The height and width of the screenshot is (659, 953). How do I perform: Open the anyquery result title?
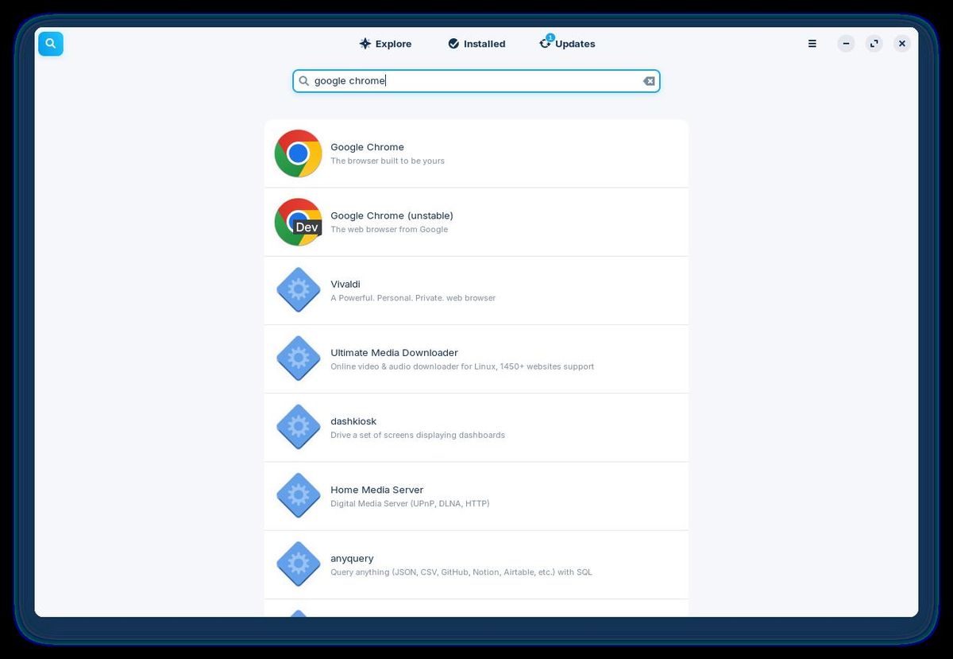point(352,558)
